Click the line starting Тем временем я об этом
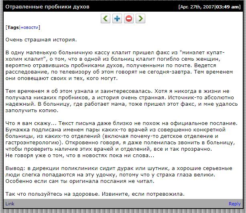This screenshot has height=213, width=246. [117, 91]
